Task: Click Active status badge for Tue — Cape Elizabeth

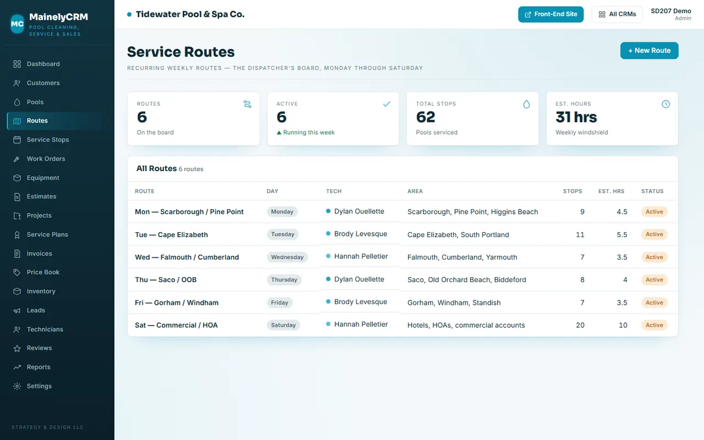Action: 654,234
